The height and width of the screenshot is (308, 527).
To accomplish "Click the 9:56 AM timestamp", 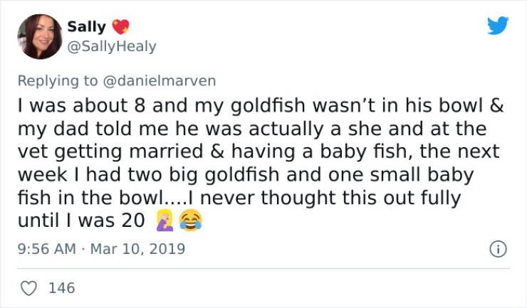I will coord(44,249).
